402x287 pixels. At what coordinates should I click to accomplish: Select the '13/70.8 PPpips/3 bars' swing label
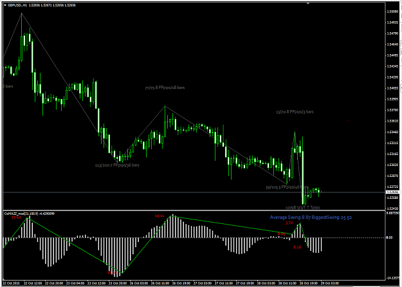pos(295,112)
